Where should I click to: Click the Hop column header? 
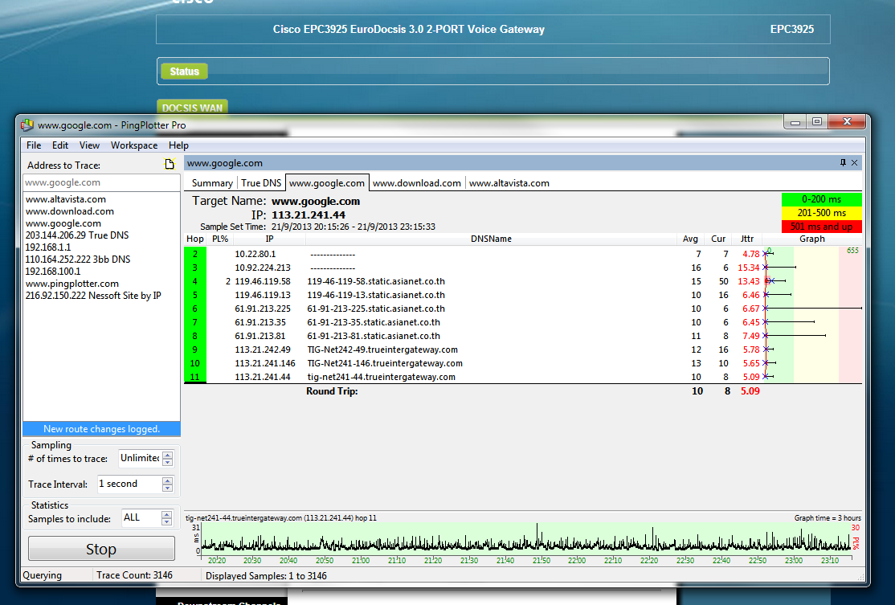194,239
